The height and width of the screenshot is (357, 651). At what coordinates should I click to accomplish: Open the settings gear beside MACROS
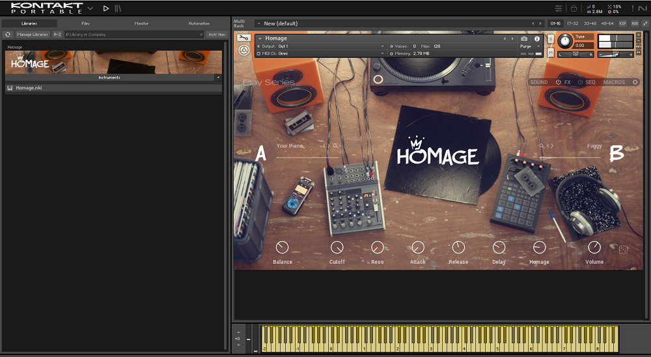[635, 82]
